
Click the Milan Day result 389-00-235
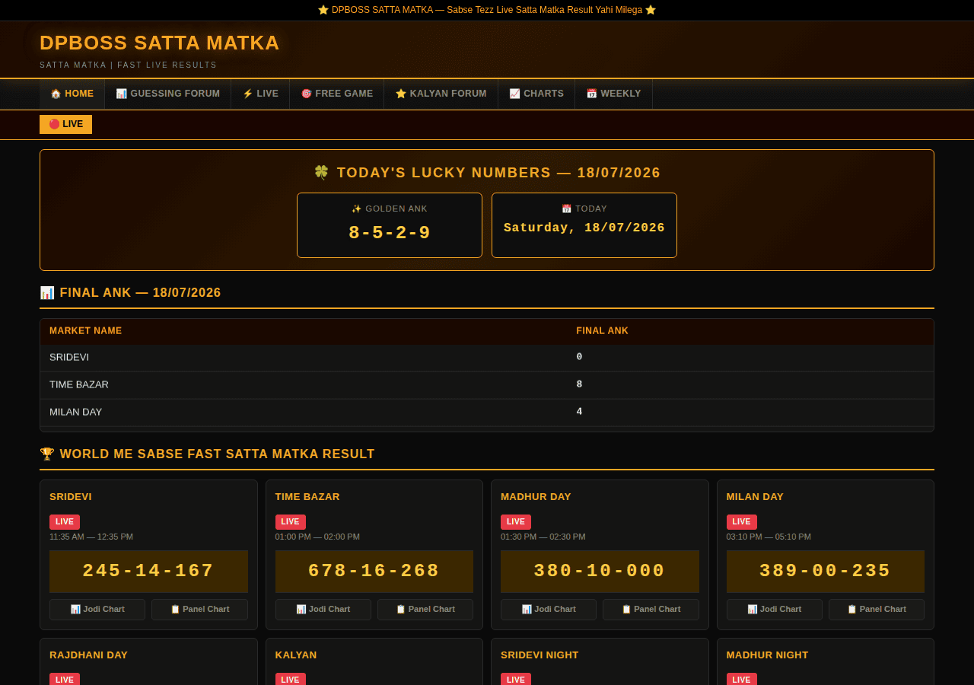[x=826, y=571]
